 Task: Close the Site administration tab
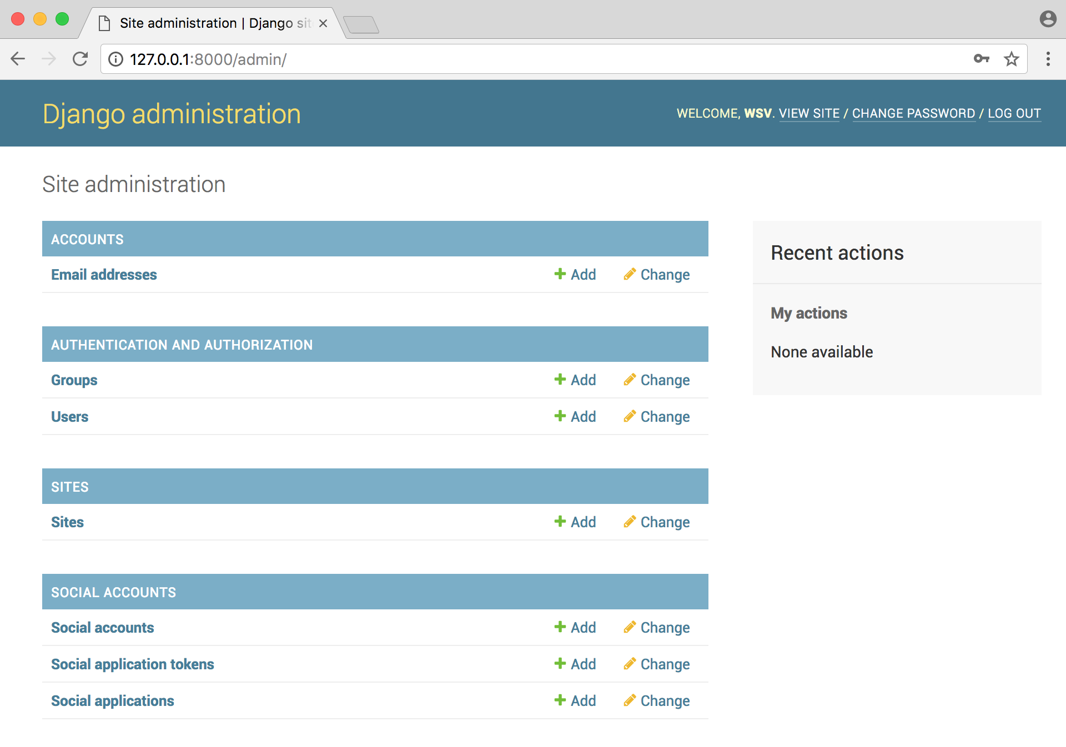click(x=323, y=23)
